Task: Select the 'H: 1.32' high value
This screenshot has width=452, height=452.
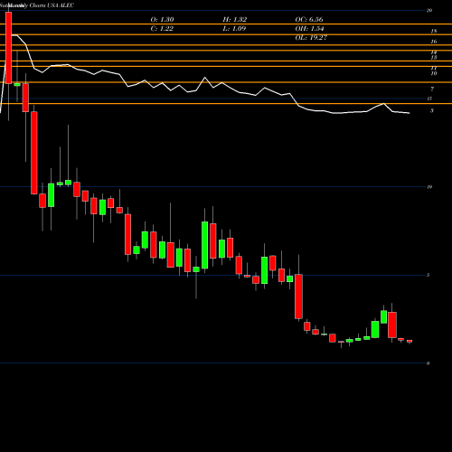Action: coord(235,20)
